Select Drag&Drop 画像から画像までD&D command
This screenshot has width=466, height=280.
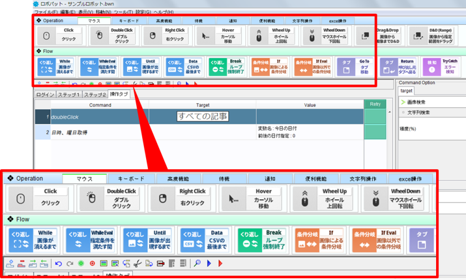click(379, 35)
